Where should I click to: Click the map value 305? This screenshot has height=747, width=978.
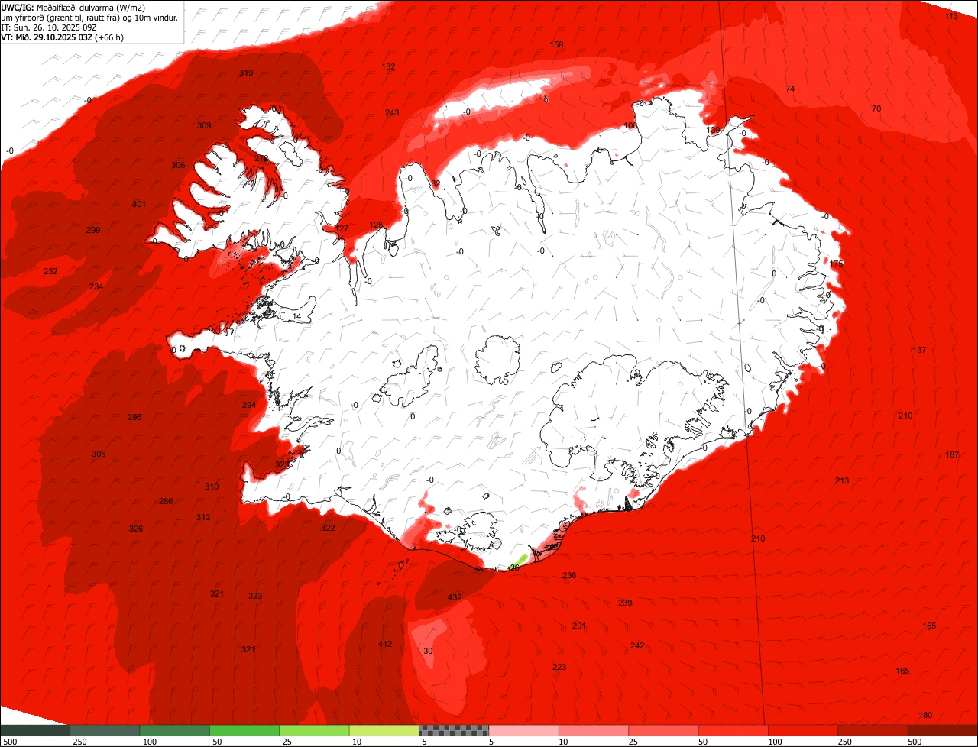pyautogui.click(x=99, y=454)
